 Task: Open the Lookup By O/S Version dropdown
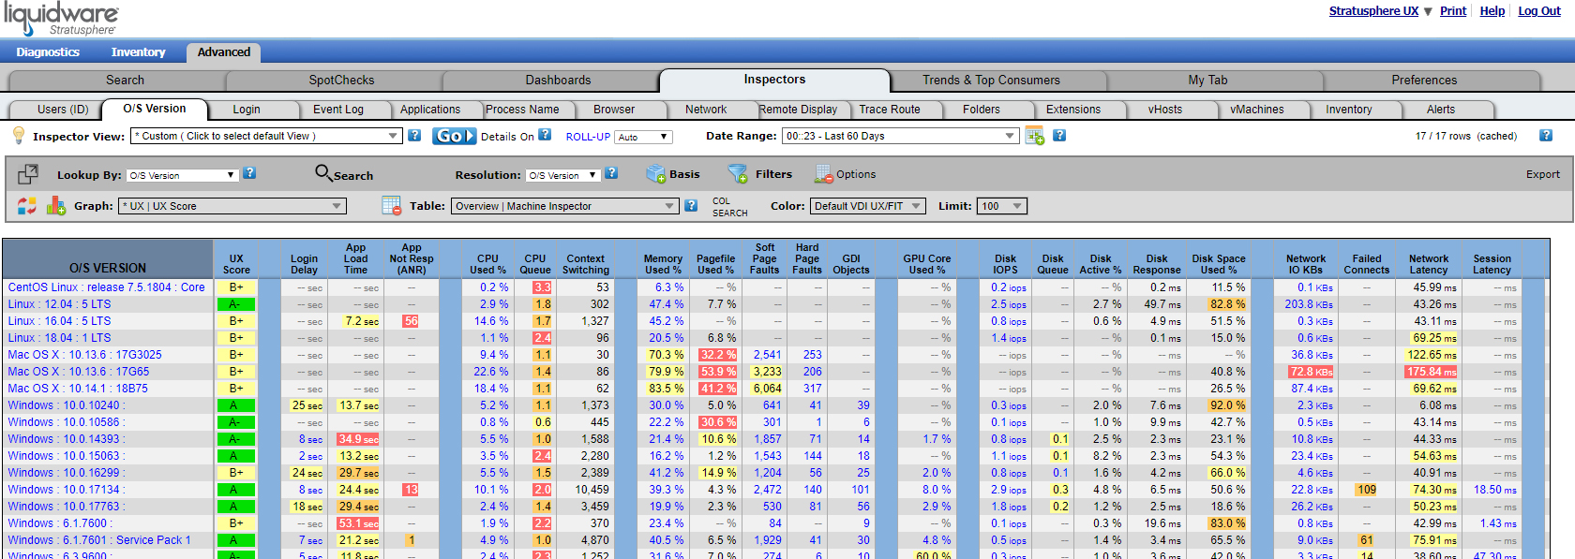click(182, 175)
